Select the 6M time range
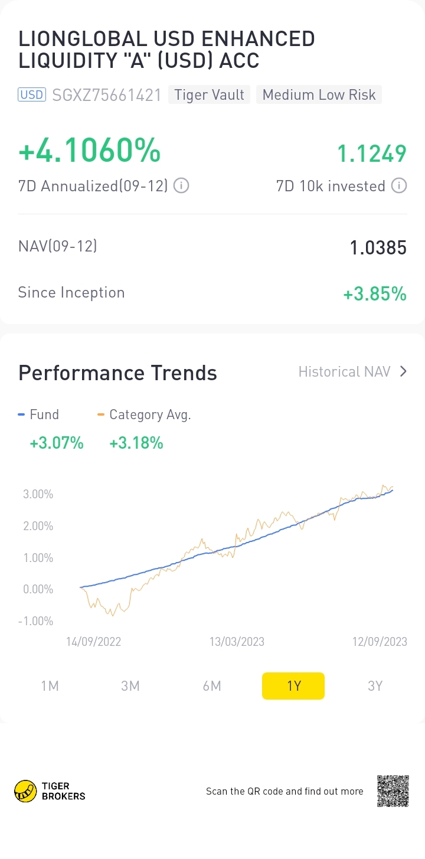 click(x=212, y=685)
